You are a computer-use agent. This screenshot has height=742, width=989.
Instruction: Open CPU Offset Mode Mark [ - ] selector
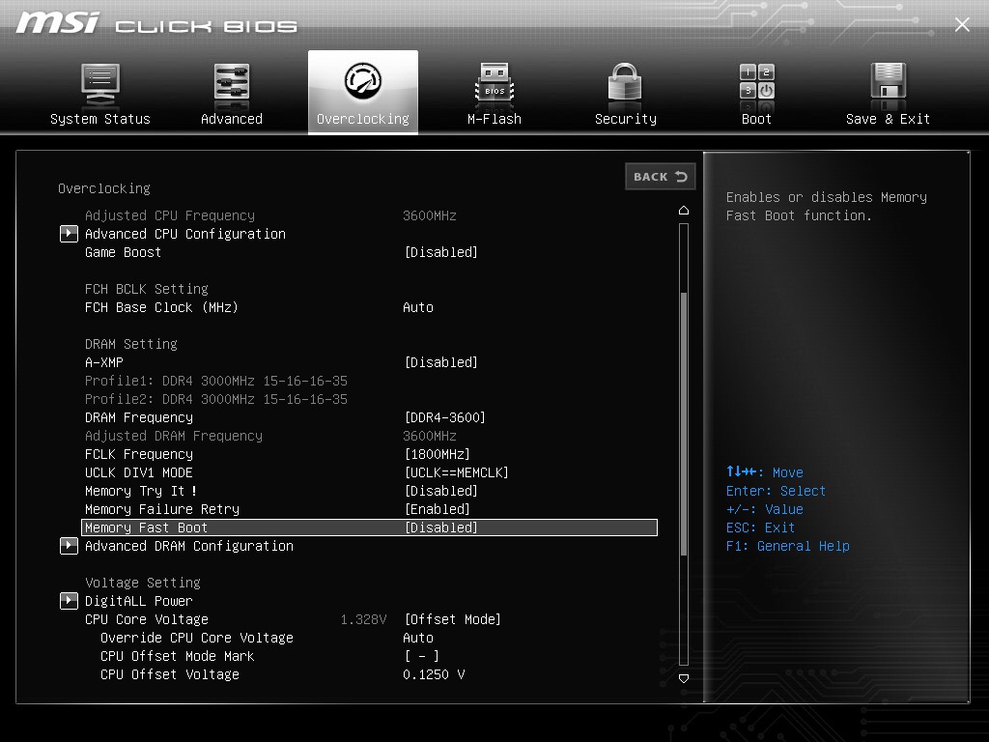click(x=422, y=656)
